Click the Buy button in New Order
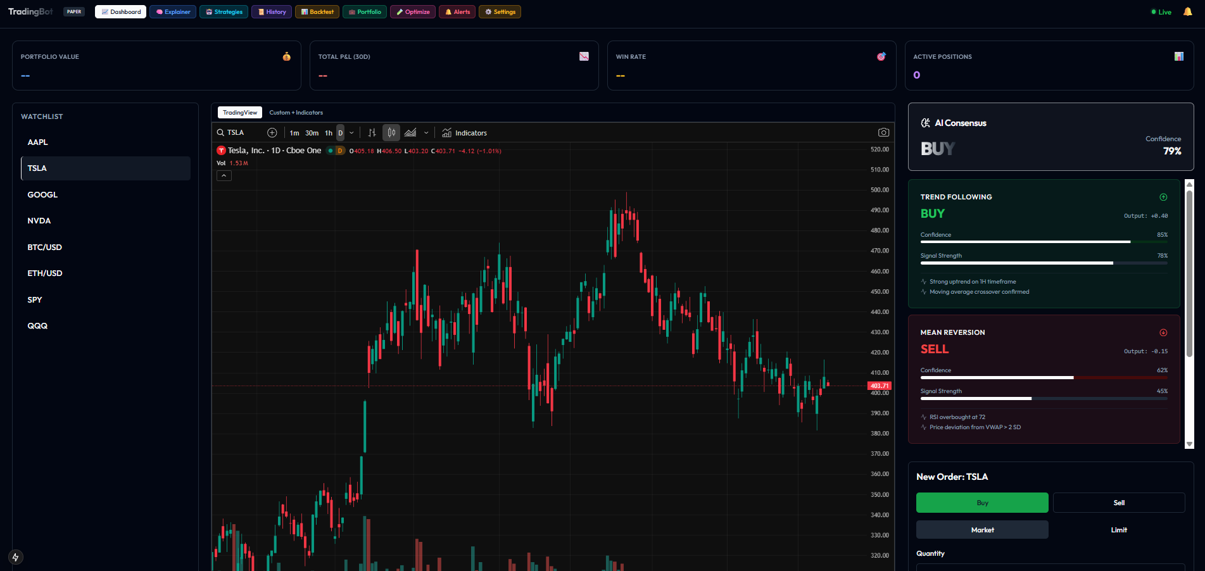 (x=981, y=502)
